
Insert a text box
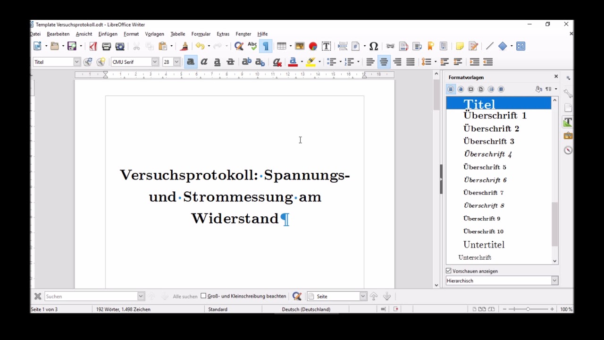tap(326, 46)
